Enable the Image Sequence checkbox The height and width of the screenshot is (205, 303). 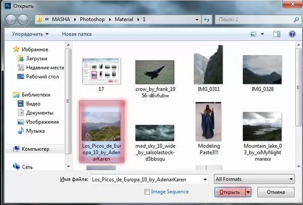coord(147,192)
